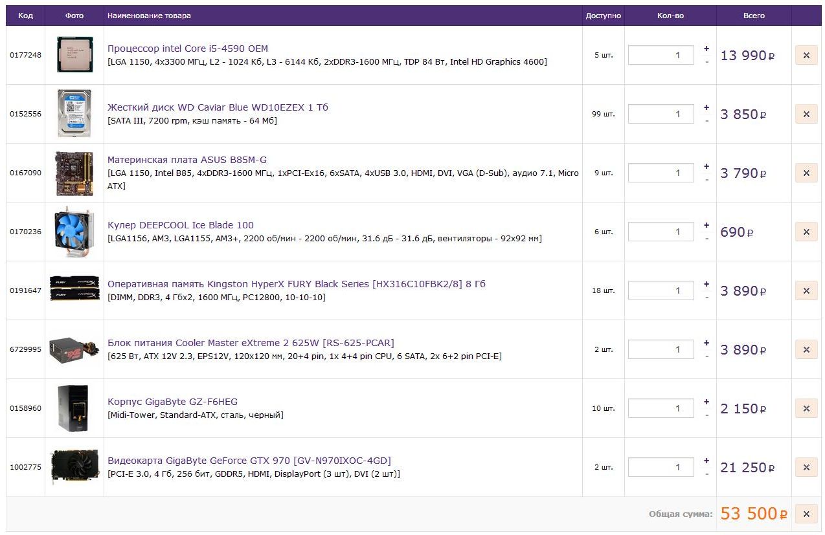The height and width of the screenshot is (535, 825).
Task: Remove GigaByte GeForce GTX 970 from cart
Action: (x=806, y=467)
